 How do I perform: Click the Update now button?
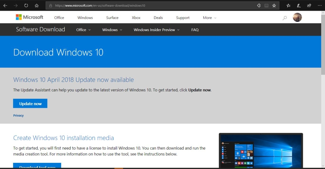(x=30, y=103)
